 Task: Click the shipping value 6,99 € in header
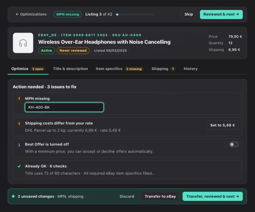tap(234, 50)
